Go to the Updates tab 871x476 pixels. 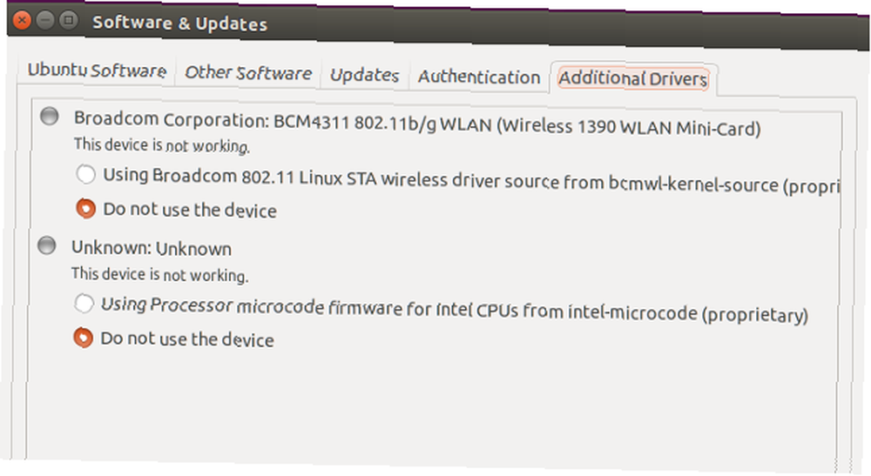(364, 75)
